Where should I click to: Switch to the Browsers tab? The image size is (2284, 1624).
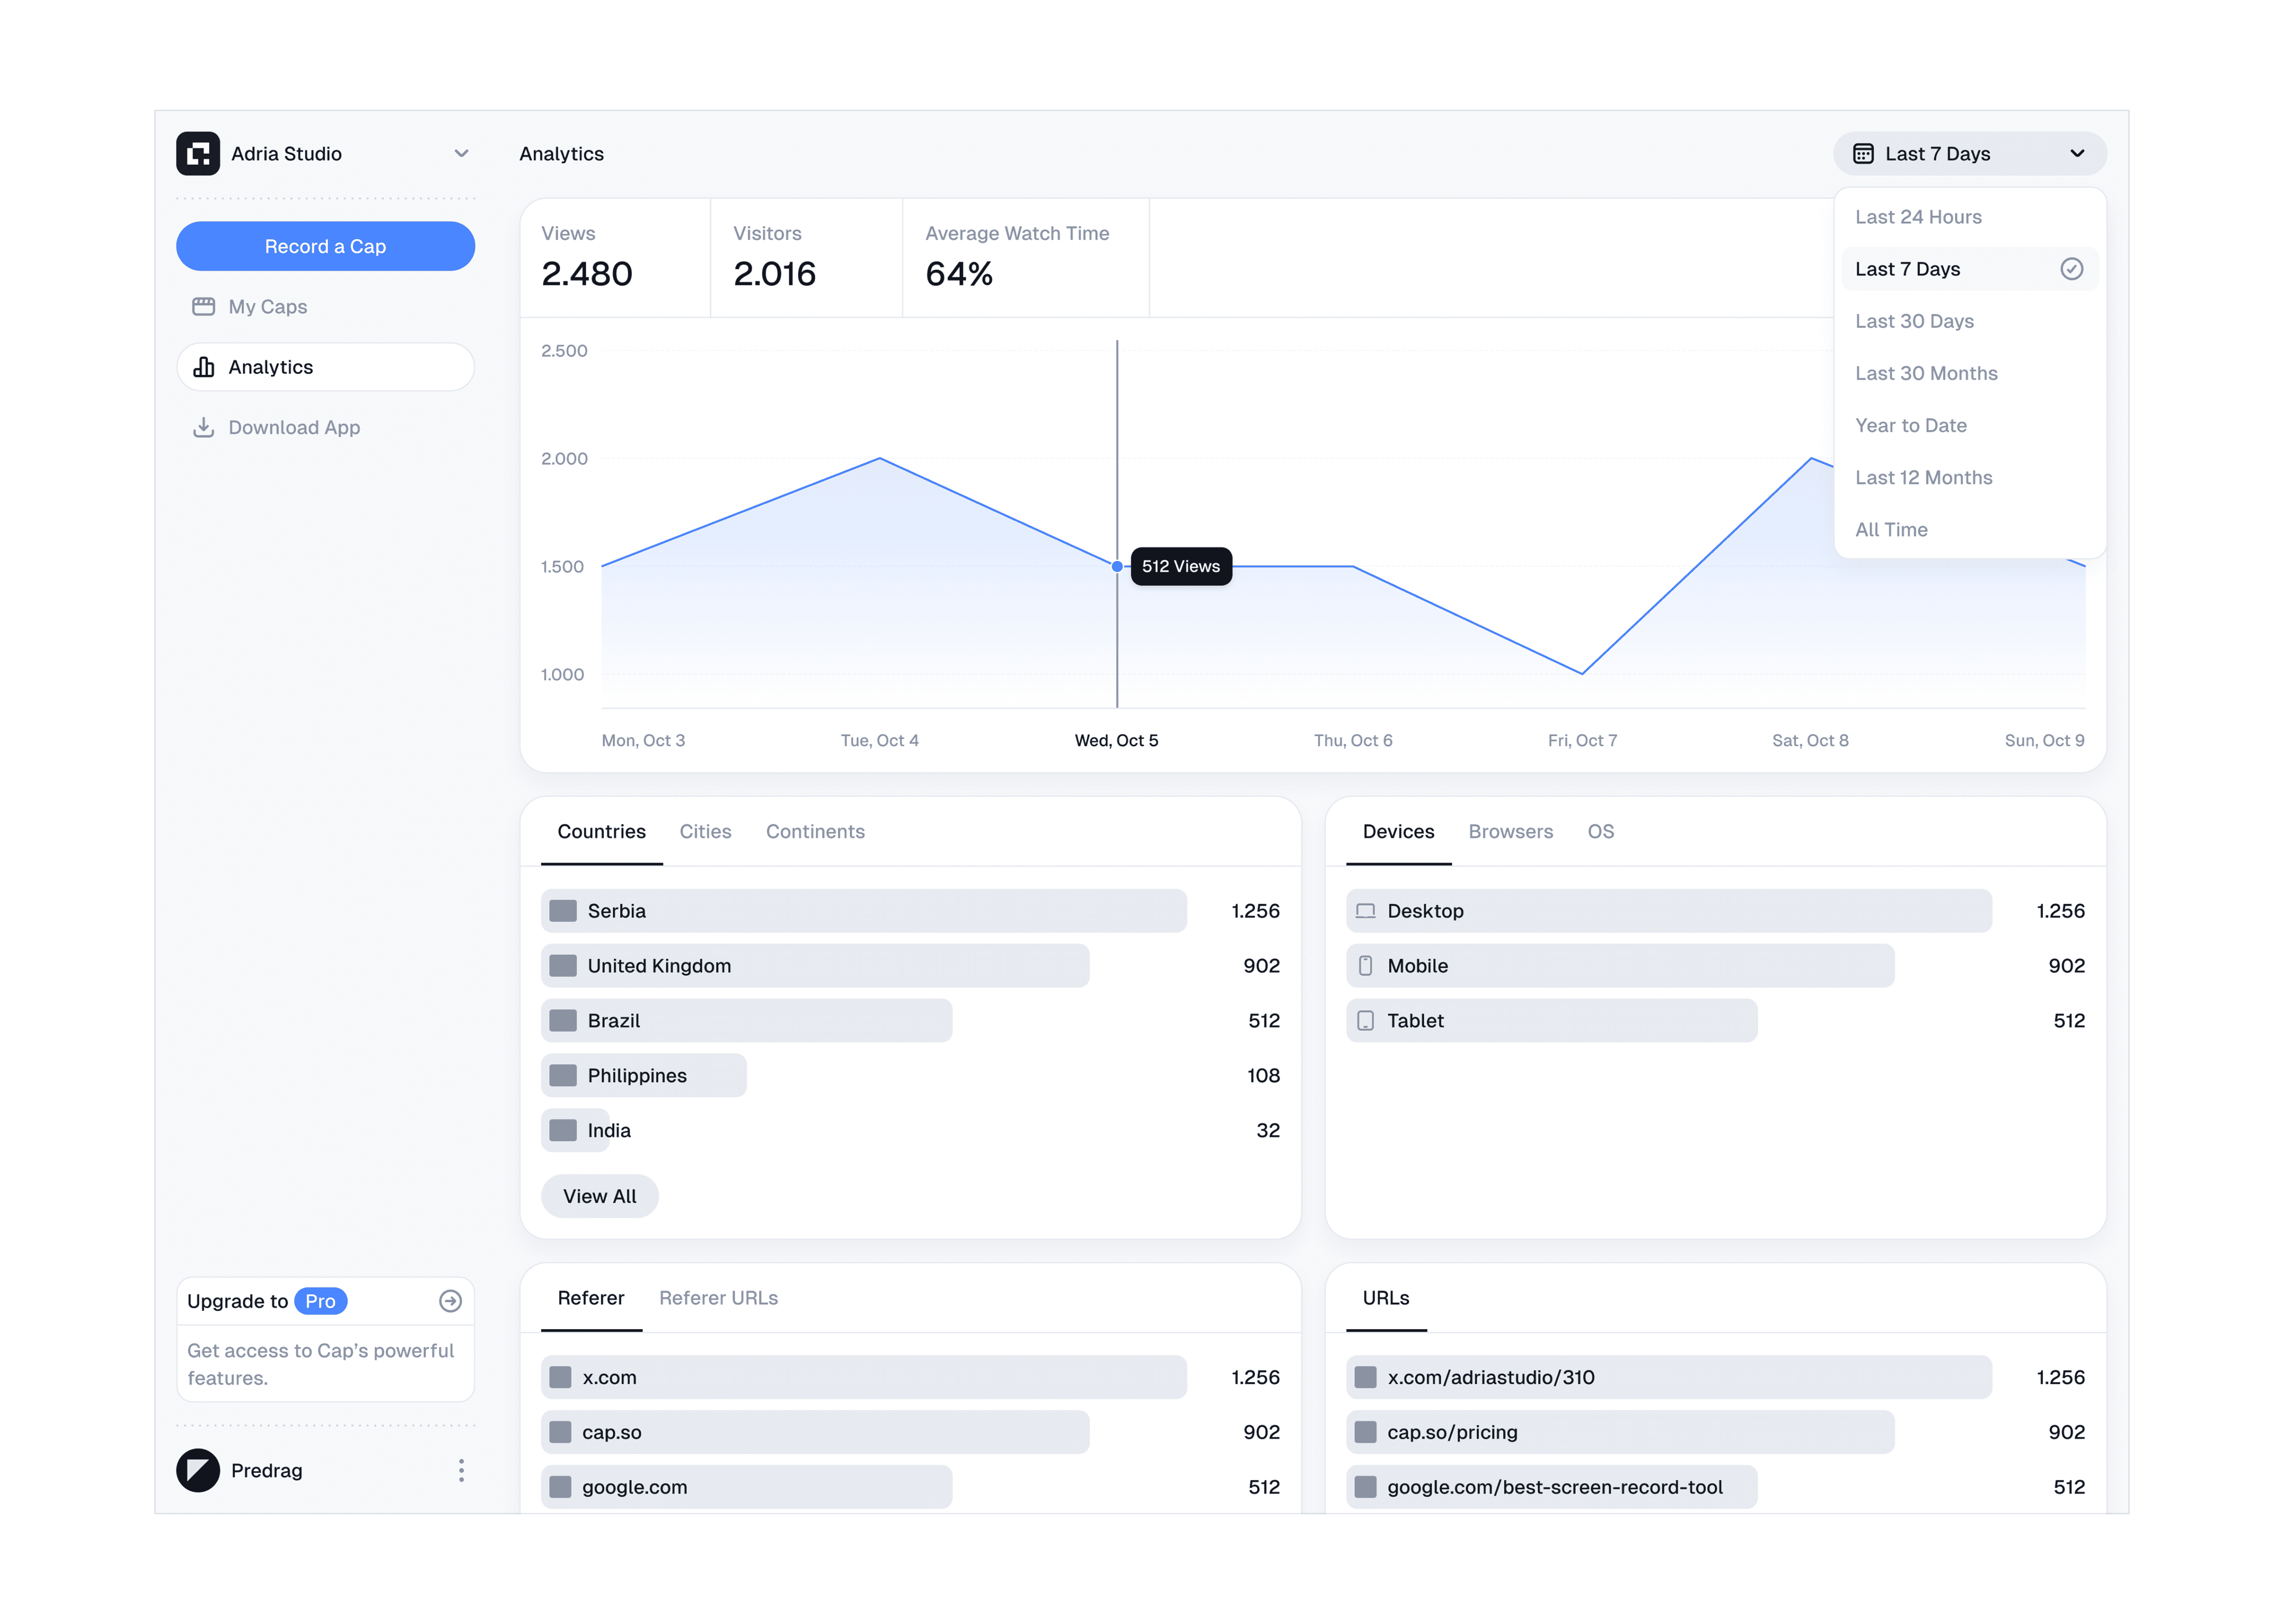pyautogui.click(x=1510, y=831)
